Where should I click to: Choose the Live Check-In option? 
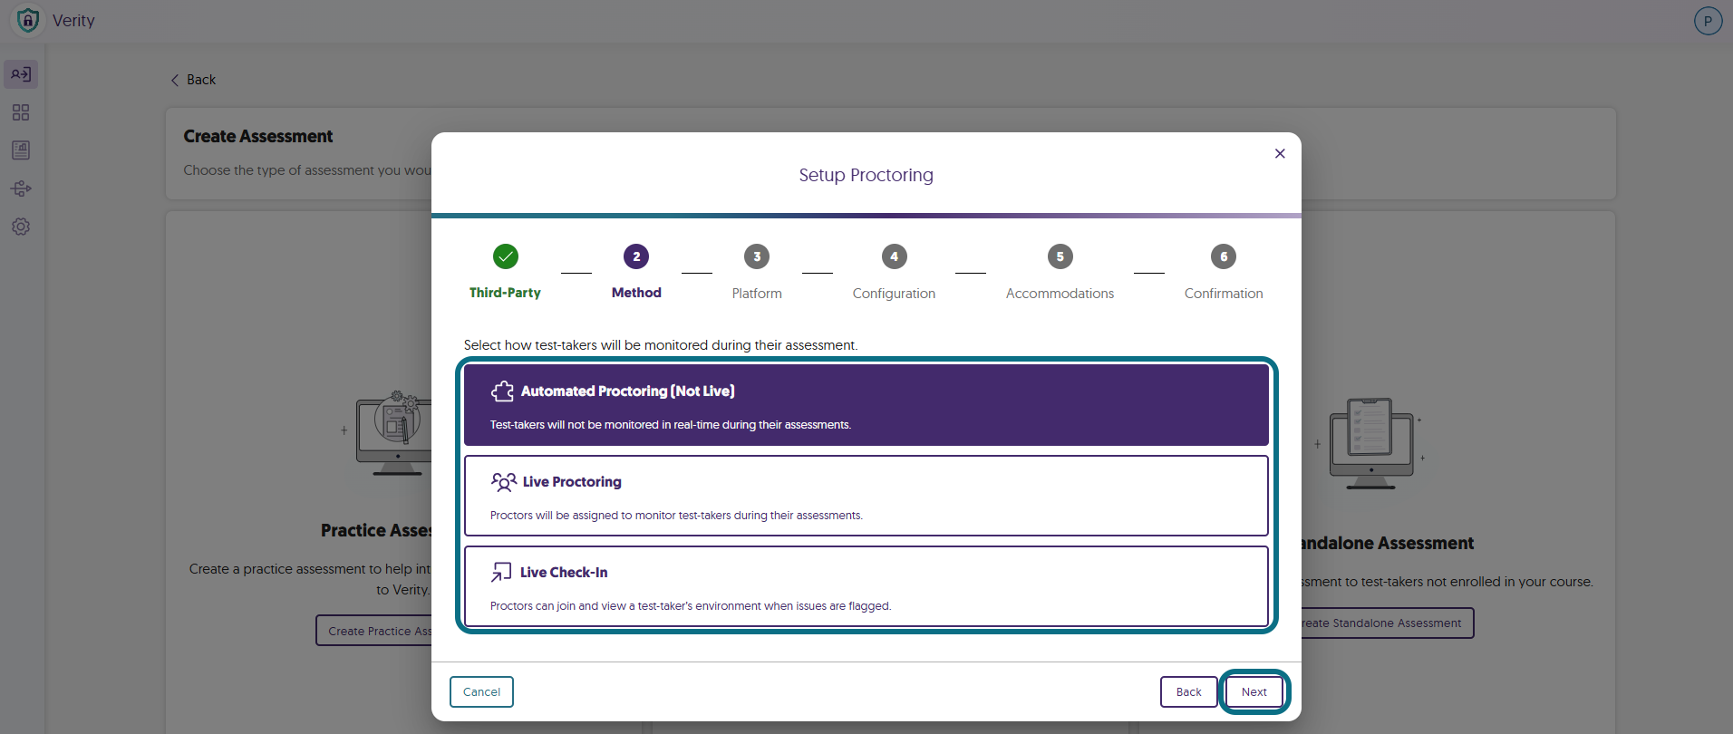click(x=866, y=586)
